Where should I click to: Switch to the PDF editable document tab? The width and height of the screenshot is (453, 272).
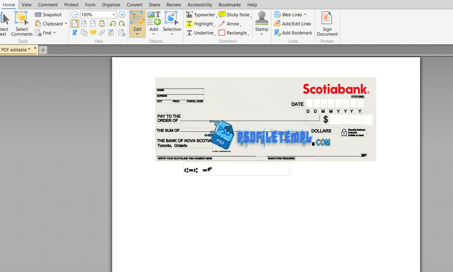click(16, 50)
